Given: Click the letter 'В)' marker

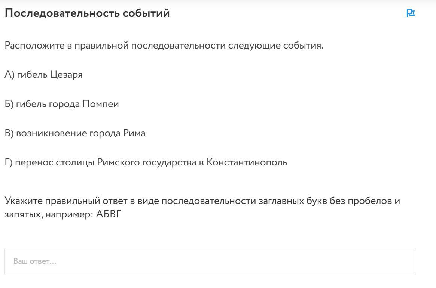Looking at the screenshot, I should 9,133.
